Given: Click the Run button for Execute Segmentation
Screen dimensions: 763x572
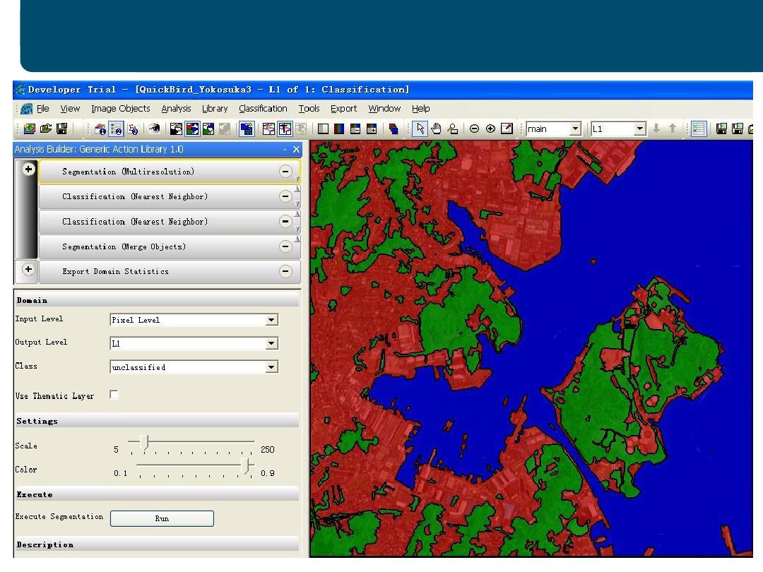Looking at the screenshot, I should point(162,518).
